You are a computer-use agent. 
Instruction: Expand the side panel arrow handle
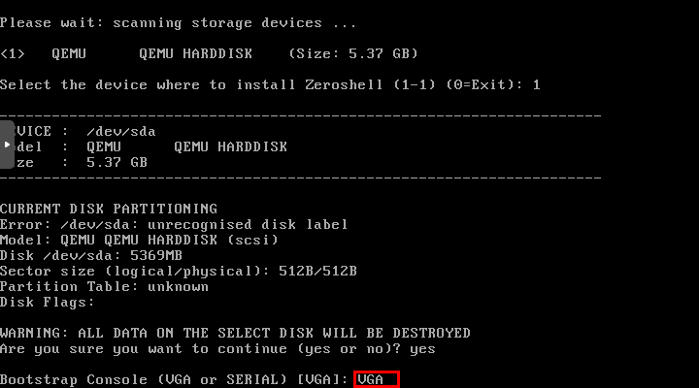point(7,145)
